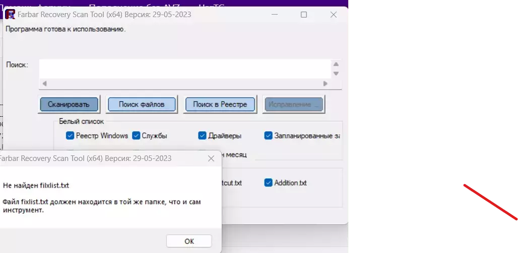Click the search box scroll right arrow
Viewport: 518px width, 253px height.
[326, 84]
